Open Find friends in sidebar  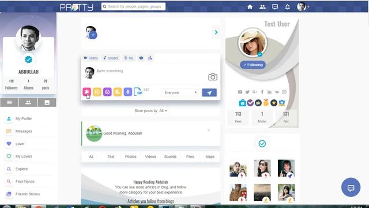click(28, 181)
